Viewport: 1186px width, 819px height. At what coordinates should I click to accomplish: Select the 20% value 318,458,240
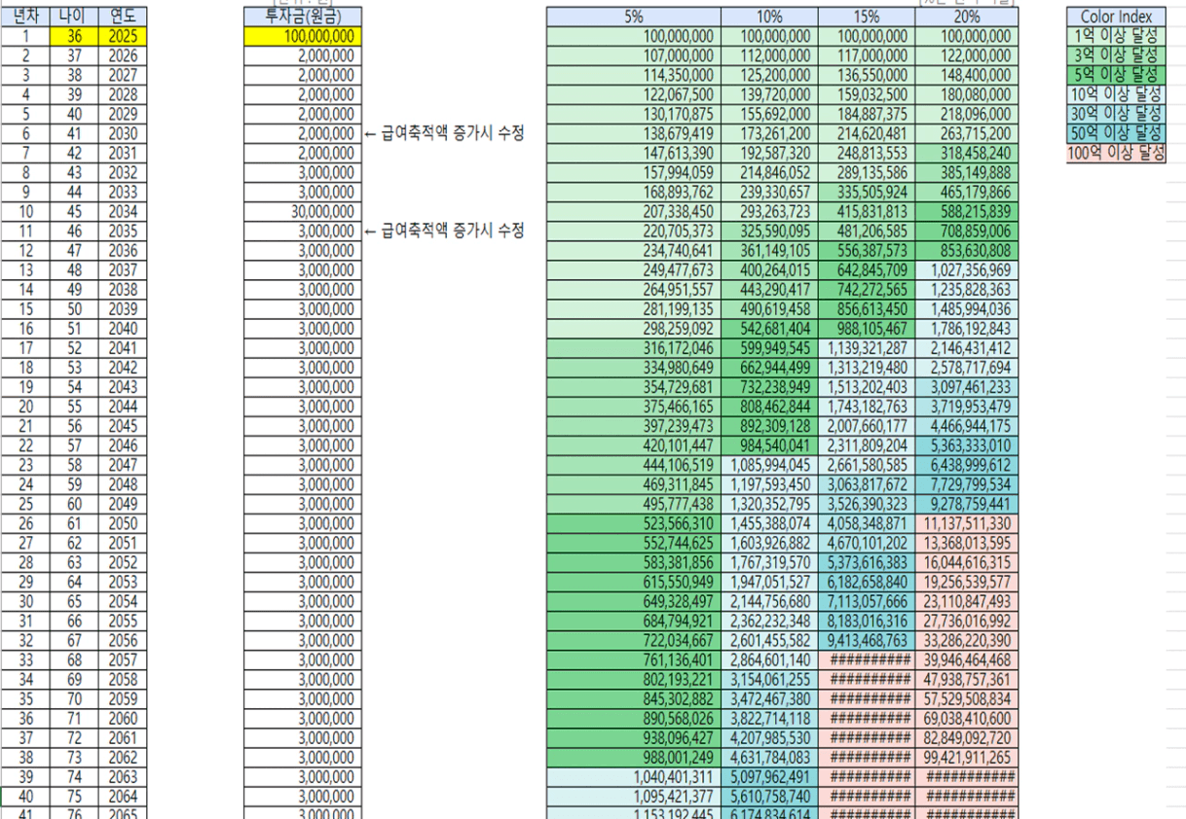(x=966, y=153)
